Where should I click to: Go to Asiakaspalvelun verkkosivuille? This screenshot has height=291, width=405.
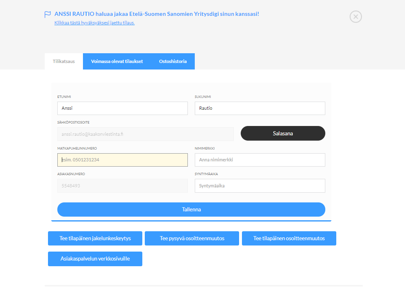pos(95,259)
